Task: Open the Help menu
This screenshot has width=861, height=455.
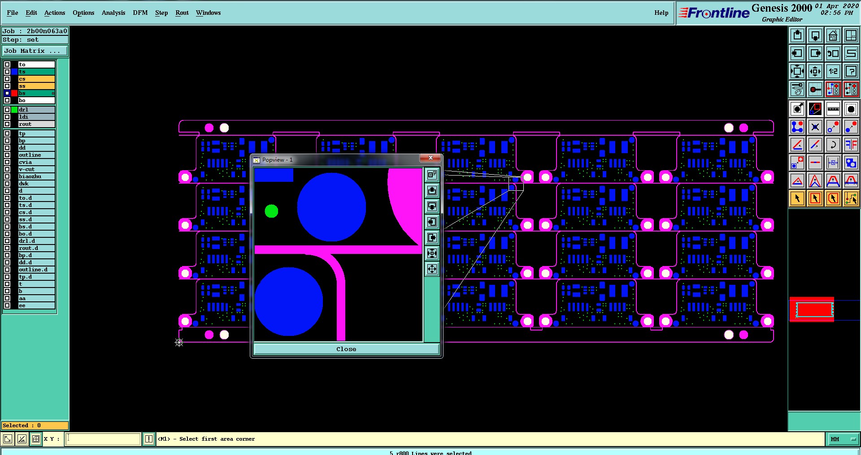Action: coord(661,13)
